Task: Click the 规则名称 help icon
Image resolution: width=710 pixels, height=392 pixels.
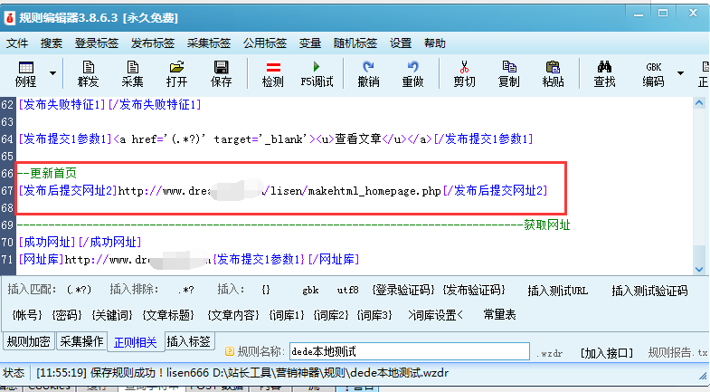Action: pyautogui.click(x=229, y=351)
